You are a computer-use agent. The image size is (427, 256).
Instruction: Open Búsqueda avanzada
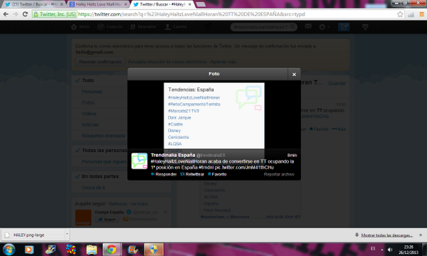pyautogui.click(x=103, y=136)
